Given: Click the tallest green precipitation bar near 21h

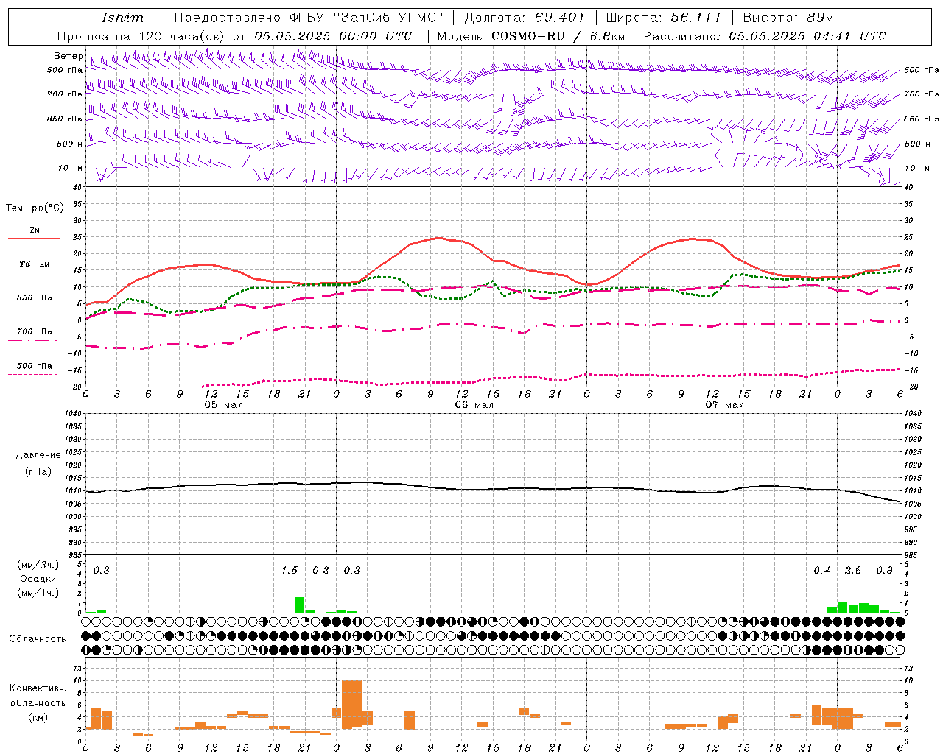Looking at the screenshot, I should tap(300, 605).
